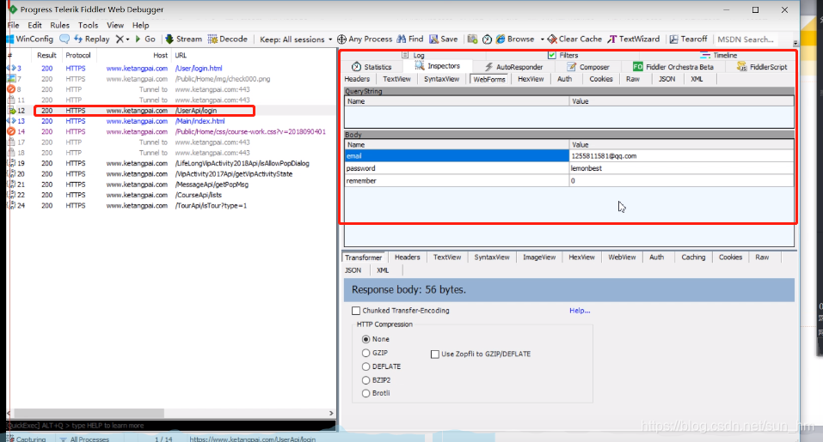The width and height of the screenshot is (823, 442).
Task: Open the View menu
Action: point(115,25)
